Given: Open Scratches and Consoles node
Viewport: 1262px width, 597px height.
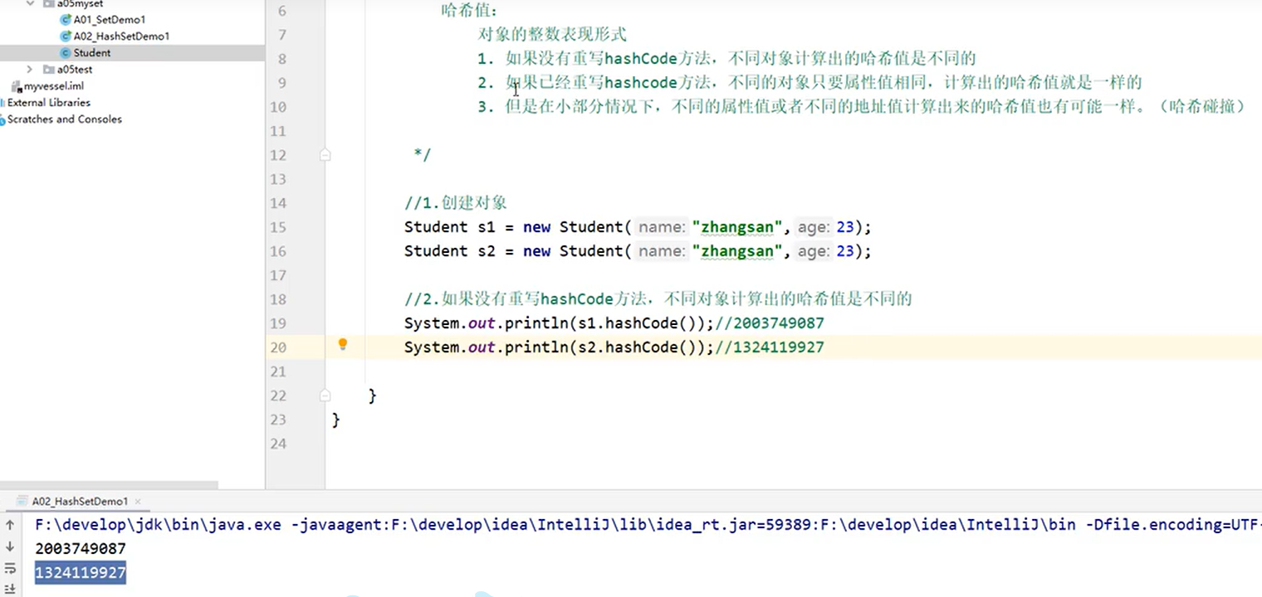Looking at the screenshot, I should (64, 119).
